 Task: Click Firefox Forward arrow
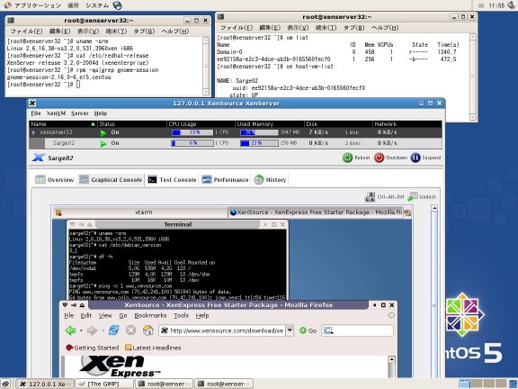coord(92,330)
